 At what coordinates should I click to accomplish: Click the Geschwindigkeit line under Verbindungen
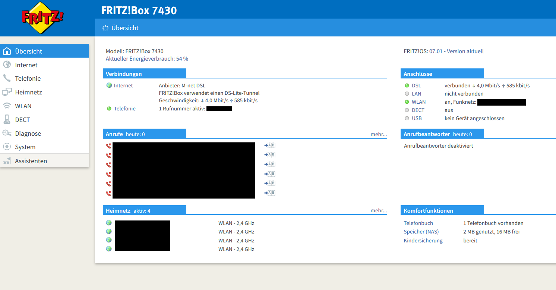(x=208, y=100)
